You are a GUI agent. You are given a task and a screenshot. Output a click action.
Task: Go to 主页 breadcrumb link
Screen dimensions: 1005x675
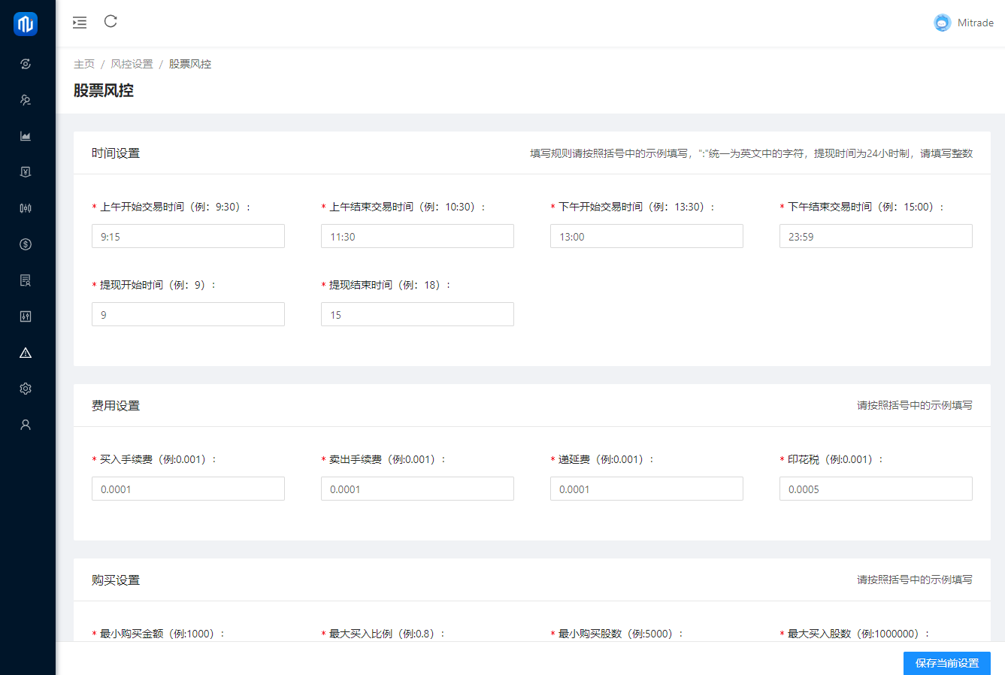pos(84,64)
